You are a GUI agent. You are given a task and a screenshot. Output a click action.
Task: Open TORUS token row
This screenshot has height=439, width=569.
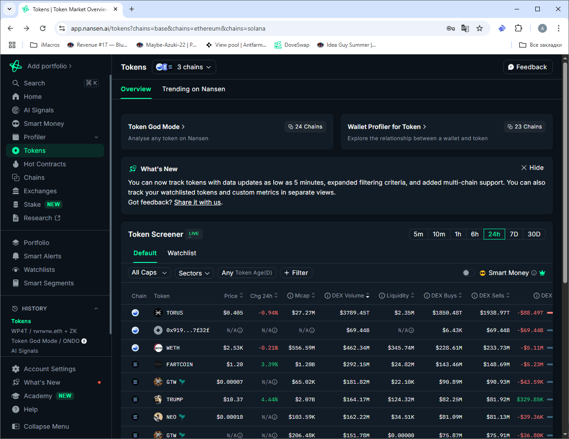(337, 313)
